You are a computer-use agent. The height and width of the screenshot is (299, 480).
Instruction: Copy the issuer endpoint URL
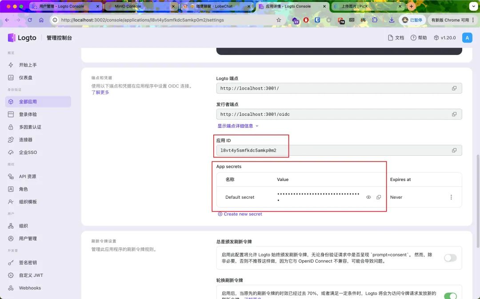454,114
